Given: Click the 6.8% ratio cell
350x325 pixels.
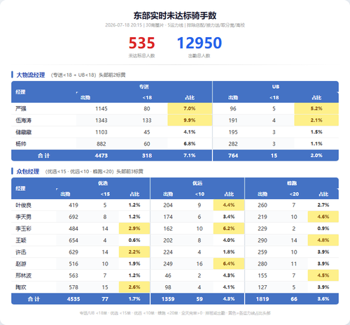Looking at the screenshot, I should 190,144.
